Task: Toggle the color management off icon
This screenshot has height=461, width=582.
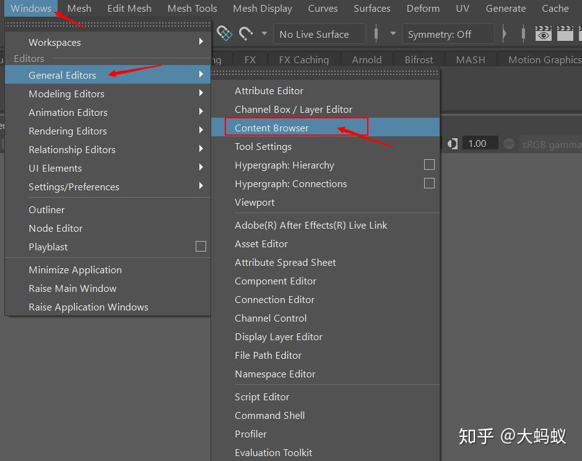Action: (x=508, y=144)
